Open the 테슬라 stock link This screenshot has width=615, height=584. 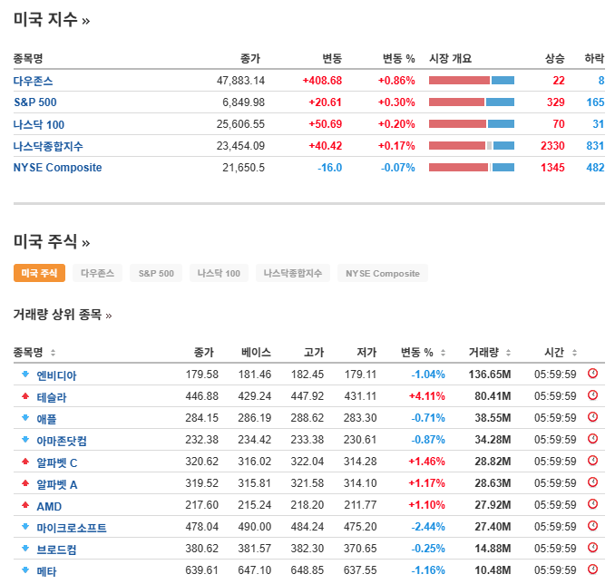[x=52, y=397]
